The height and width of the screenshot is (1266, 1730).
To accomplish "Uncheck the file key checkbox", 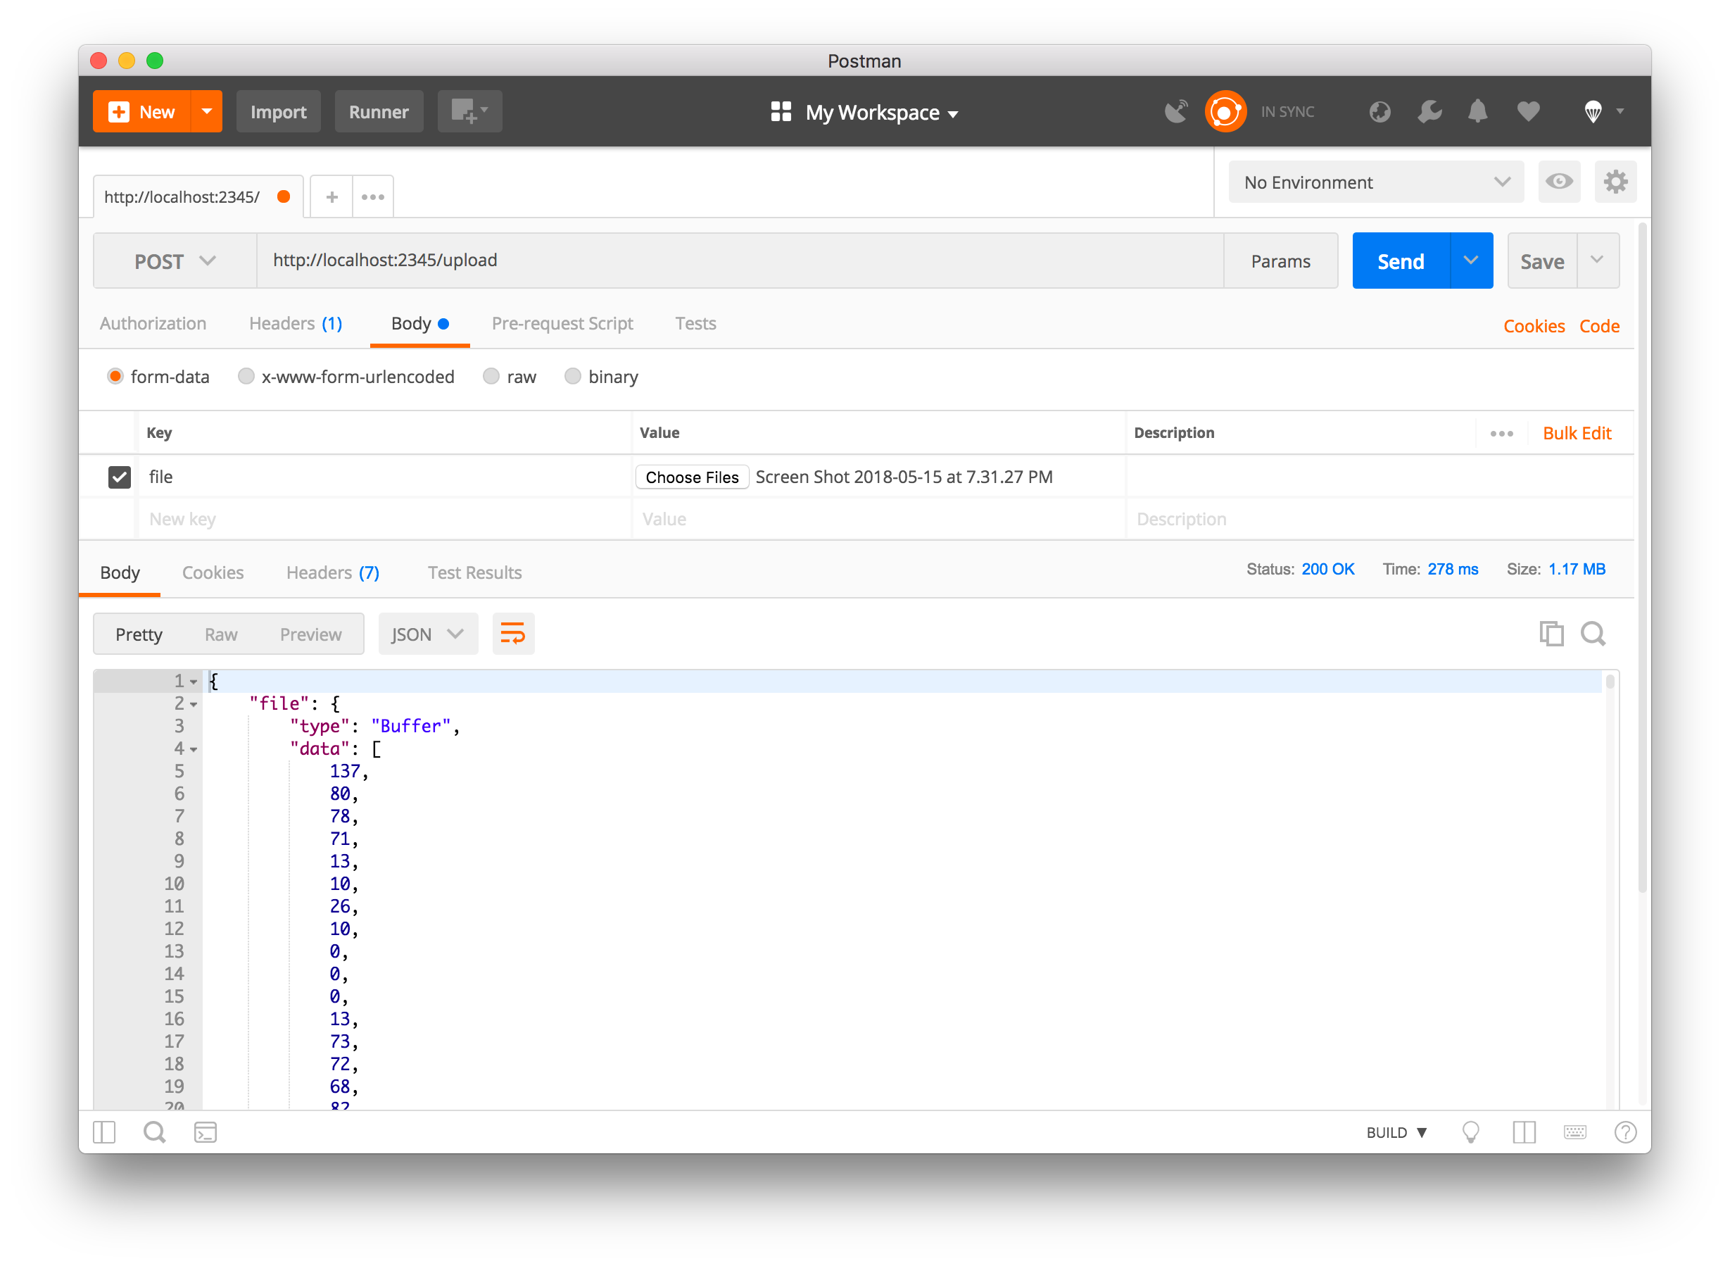I will (x=120, y=477).
